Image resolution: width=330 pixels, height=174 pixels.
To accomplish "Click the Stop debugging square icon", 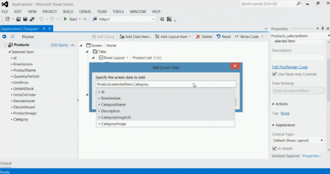I will tap(85, 19).
